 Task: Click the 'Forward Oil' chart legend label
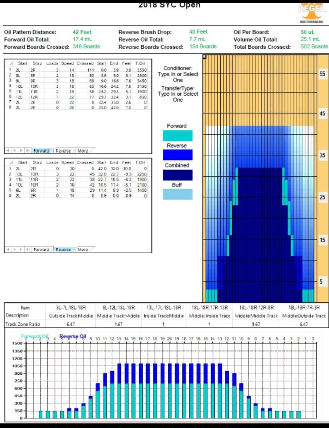point(35,336)
